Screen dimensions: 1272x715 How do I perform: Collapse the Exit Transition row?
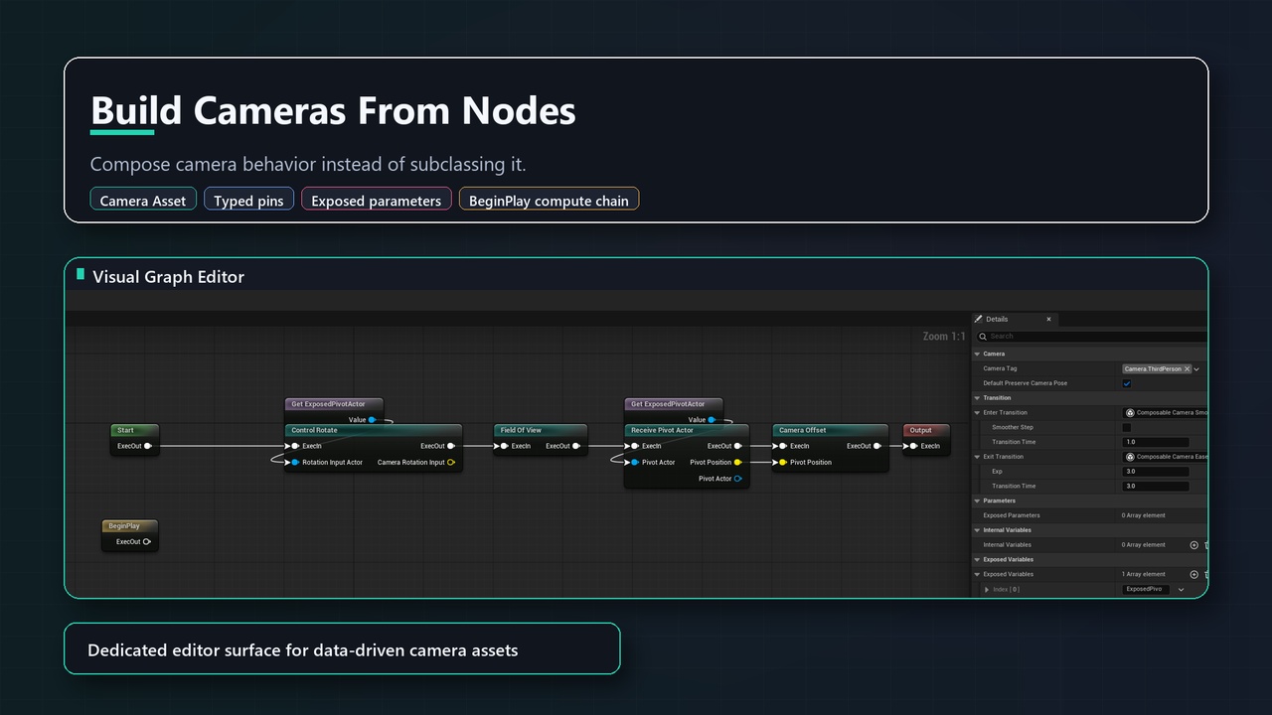(977, 457)
